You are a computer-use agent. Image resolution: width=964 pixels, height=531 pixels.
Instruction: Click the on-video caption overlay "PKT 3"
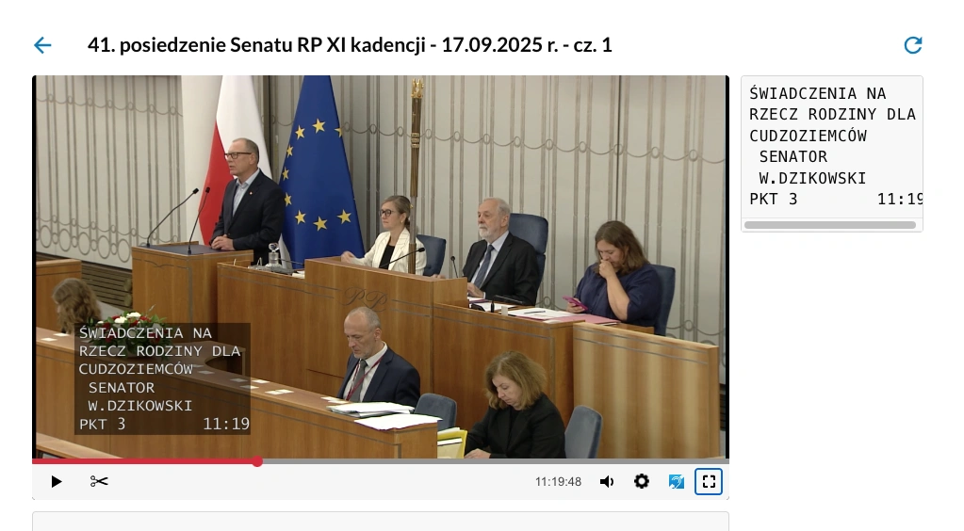(x=103, y=425)
